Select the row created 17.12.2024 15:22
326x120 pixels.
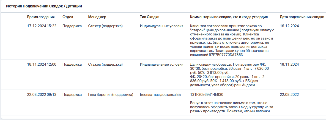[x=163, y=40]
